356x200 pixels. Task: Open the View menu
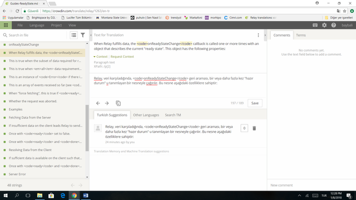[72, 25]
